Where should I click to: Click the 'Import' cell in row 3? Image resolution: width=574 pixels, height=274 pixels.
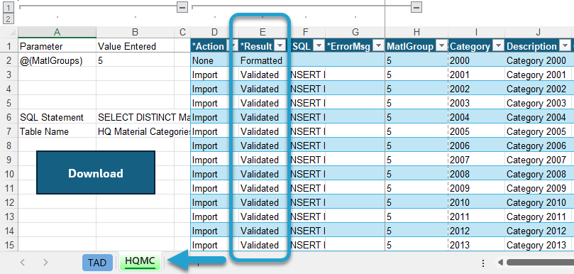point(214,75)
